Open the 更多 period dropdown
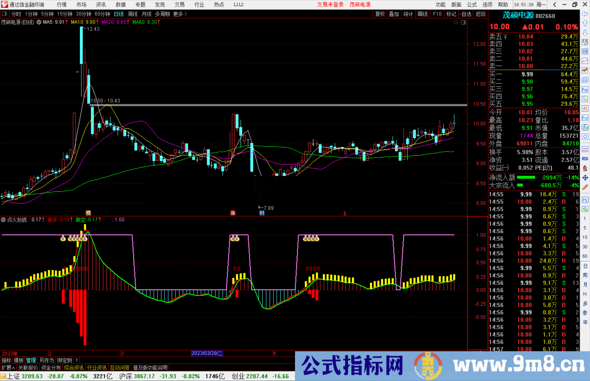This screenshot has width=590, height=381. tap(178, 14)
